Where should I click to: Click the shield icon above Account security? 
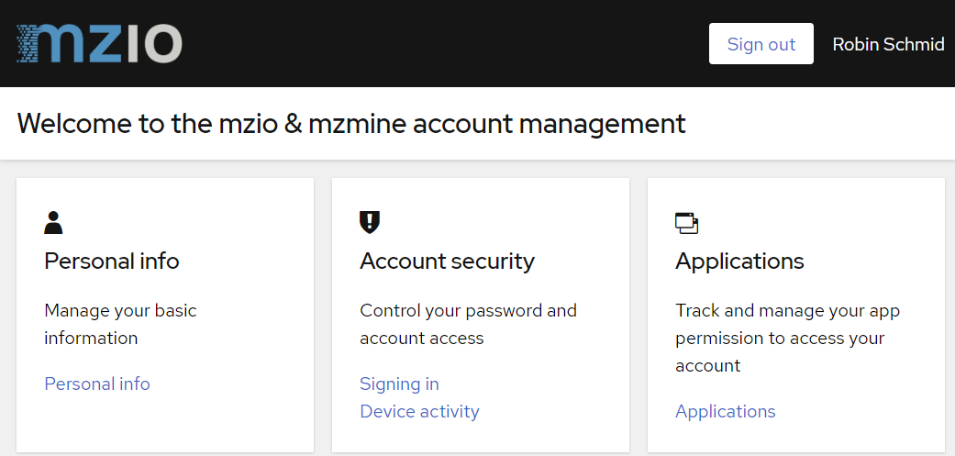click(370, 223)
